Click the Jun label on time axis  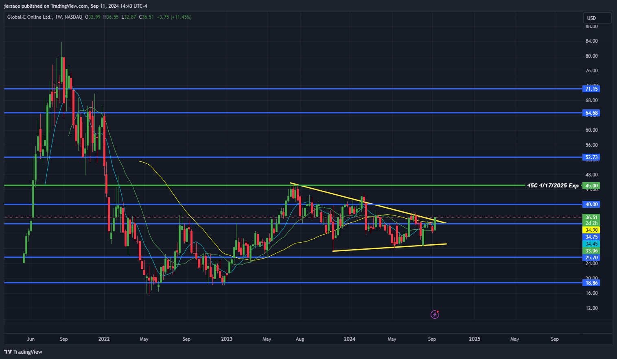click(x=31, y=339)
